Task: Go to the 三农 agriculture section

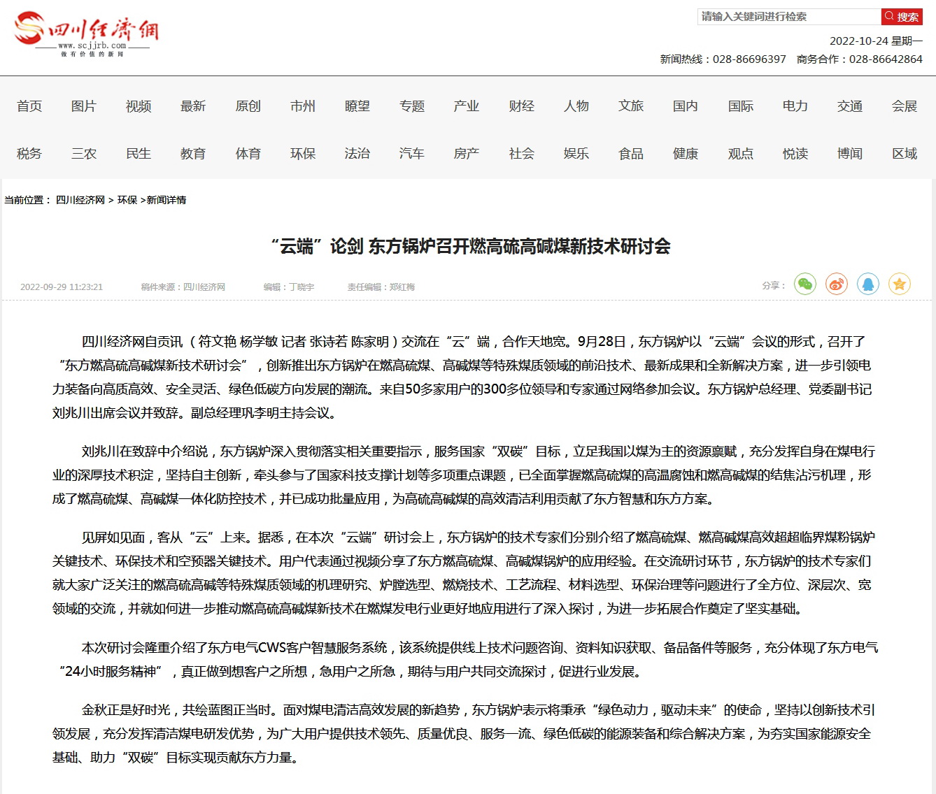Action: point(84,154)
